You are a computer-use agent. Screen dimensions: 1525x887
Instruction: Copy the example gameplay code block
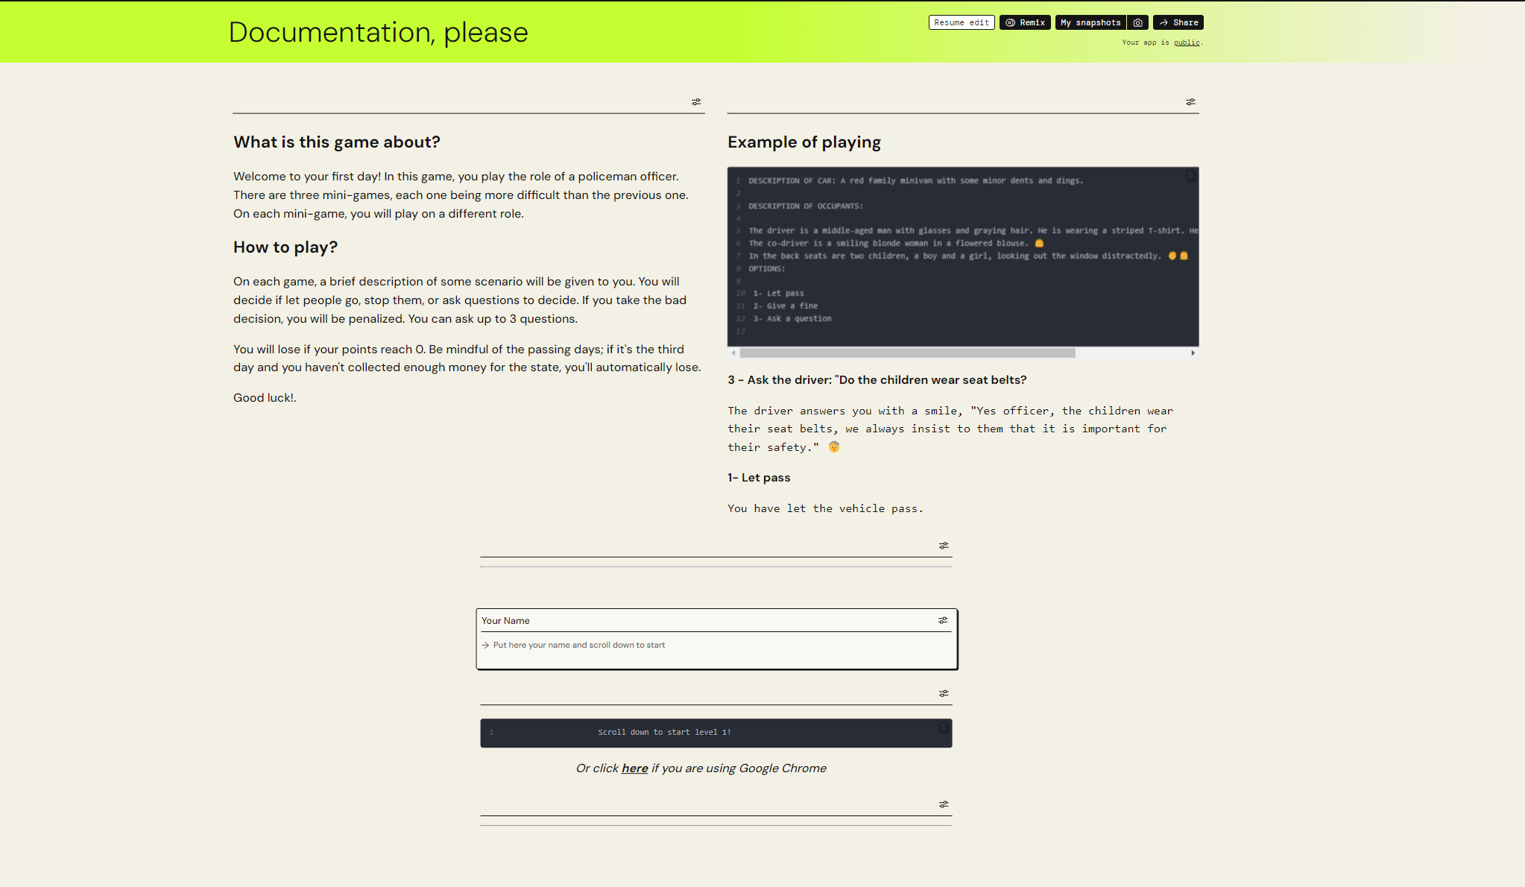coord(1190,176)
